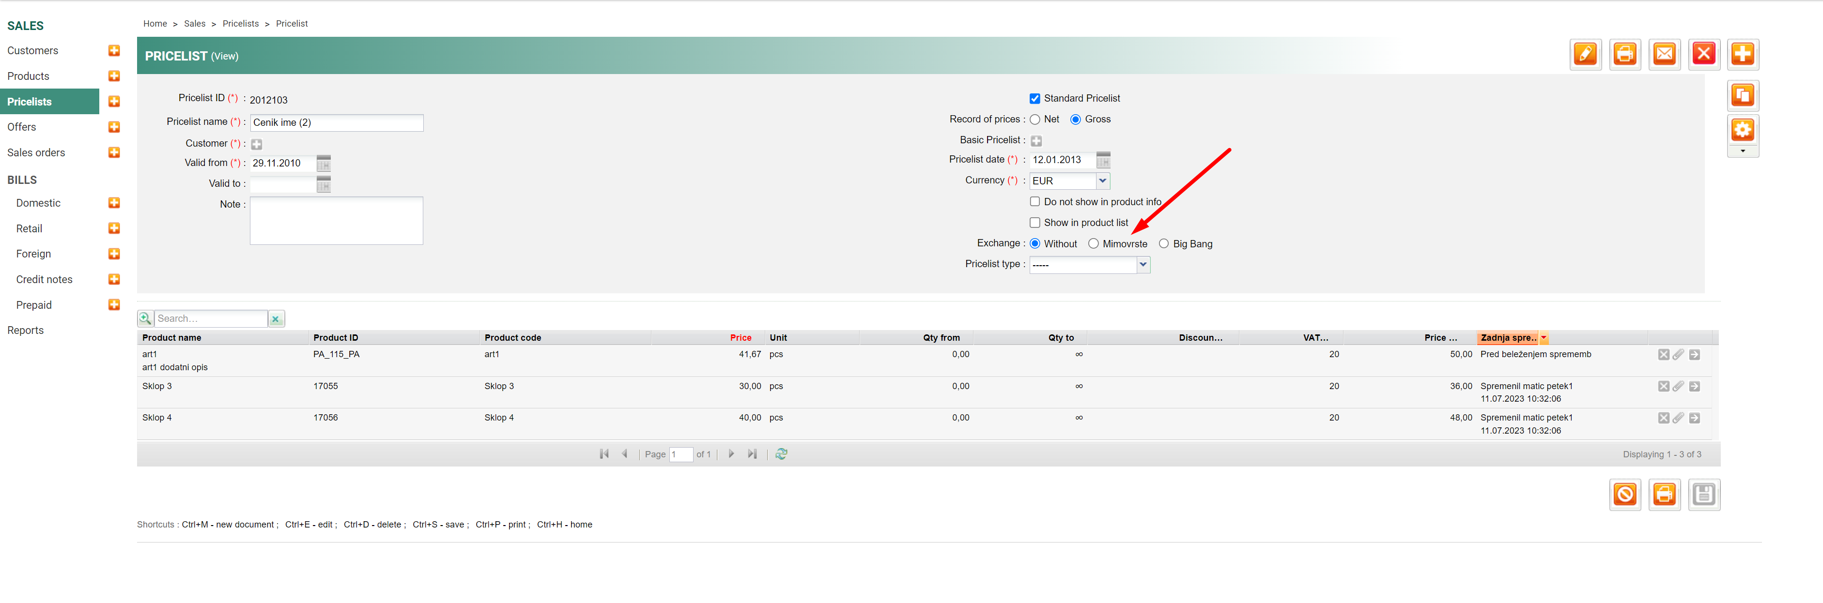This screenshot has height=603, width=1823.
Task: Select the Mimovrste exchange option
Action: pyautogui.click(x=1094, y=244)
